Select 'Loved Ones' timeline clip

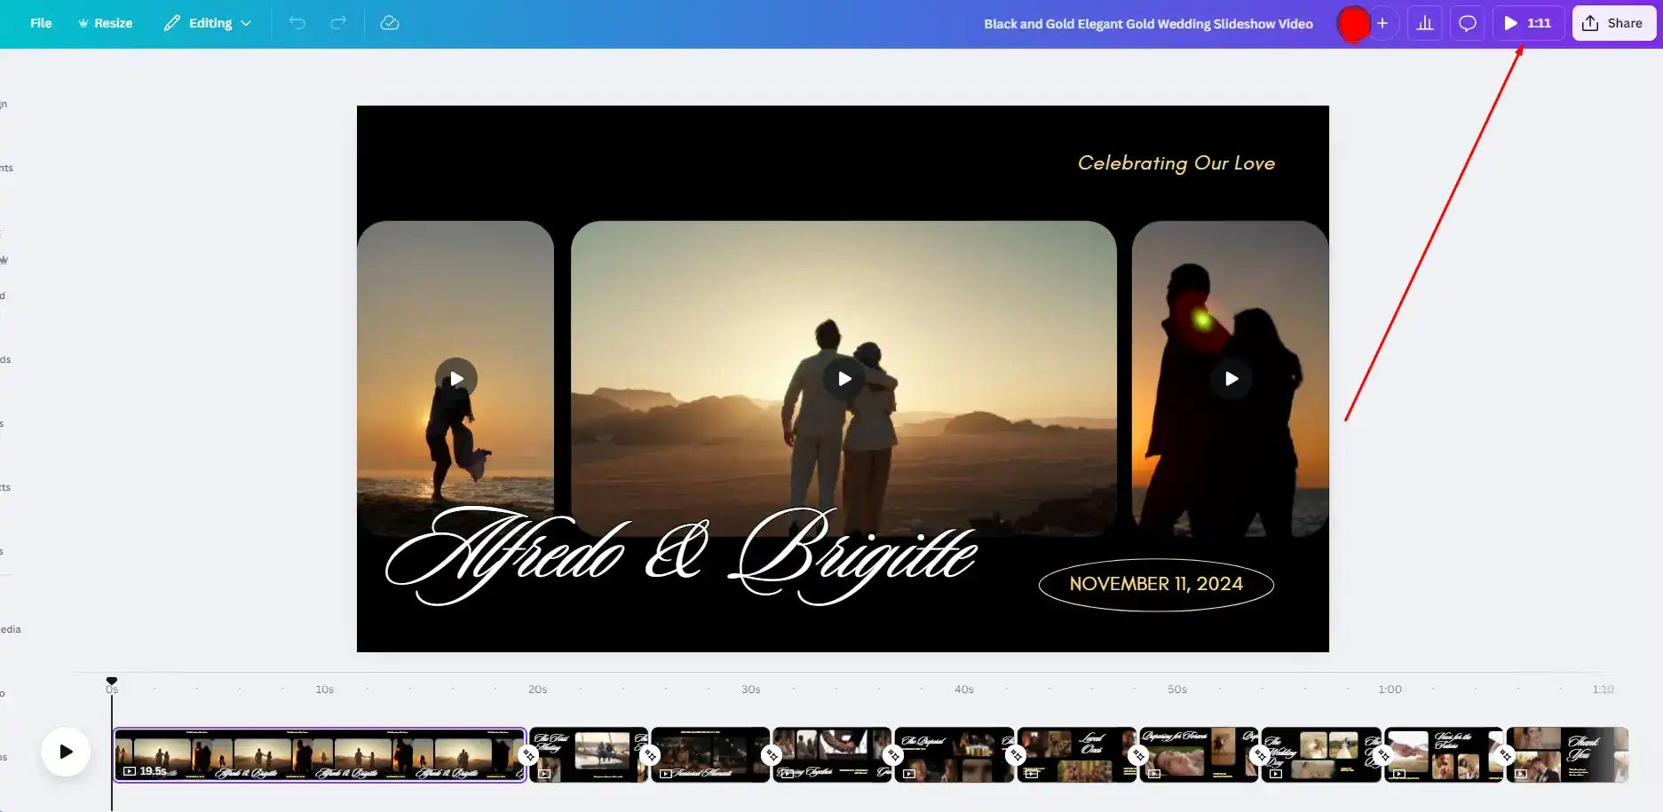(1077, 755)
